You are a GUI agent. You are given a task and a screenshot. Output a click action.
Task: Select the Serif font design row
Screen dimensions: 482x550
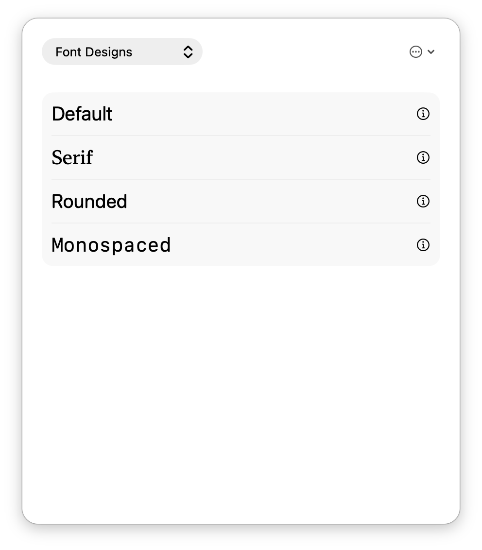[241, 157]
